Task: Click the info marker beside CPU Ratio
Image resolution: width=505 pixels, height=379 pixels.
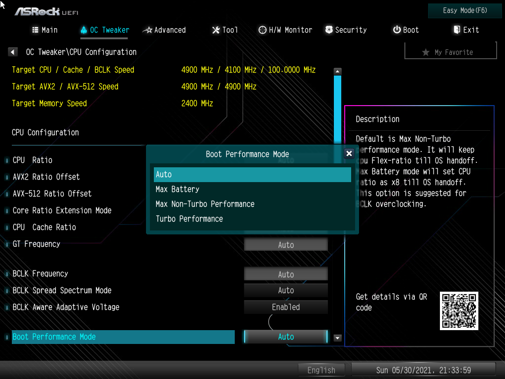Action: click(x=7, y=160)
